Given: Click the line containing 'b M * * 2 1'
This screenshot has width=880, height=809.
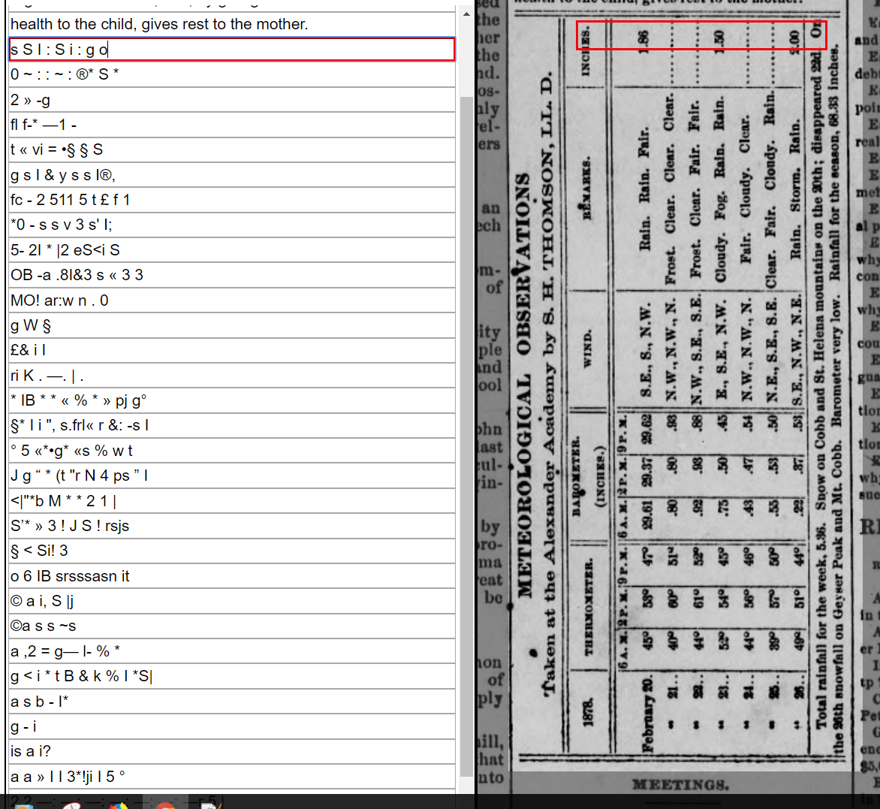Looking at the screenshot, I should [232, 501].
